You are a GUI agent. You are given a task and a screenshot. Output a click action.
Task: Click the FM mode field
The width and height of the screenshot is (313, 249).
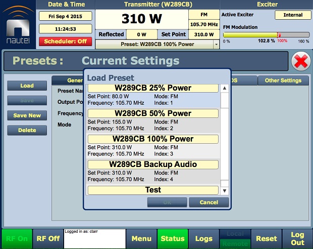tap(204, 15)
